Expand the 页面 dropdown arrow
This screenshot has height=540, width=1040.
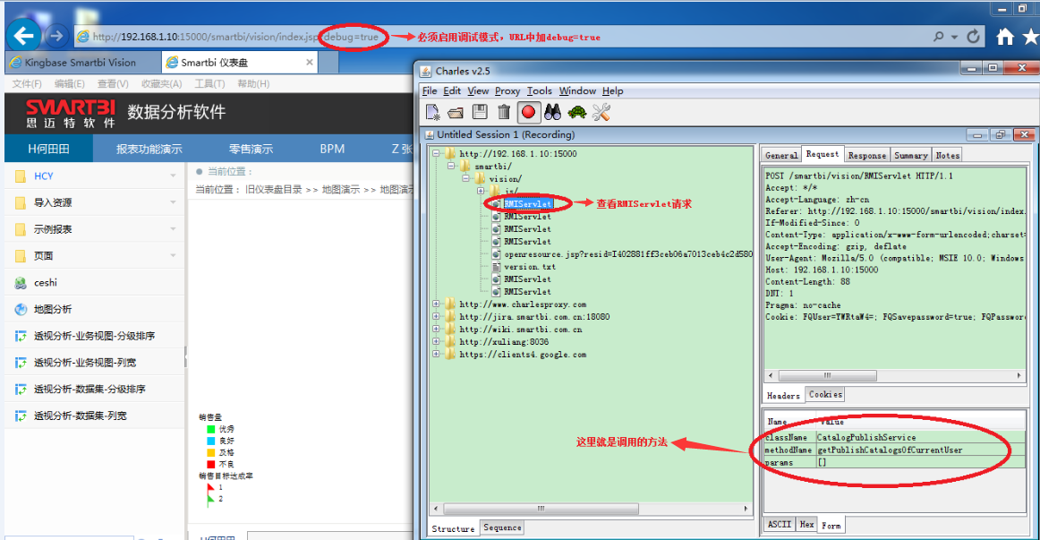point(173,255)
